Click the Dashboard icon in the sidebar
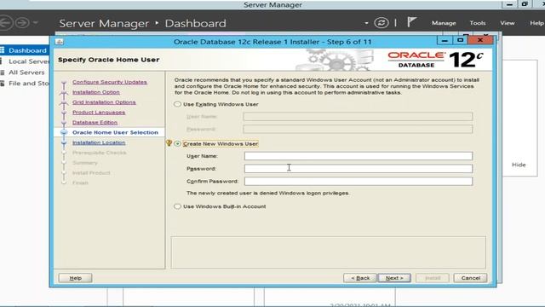The image size is (545, 307). [3, 50]
